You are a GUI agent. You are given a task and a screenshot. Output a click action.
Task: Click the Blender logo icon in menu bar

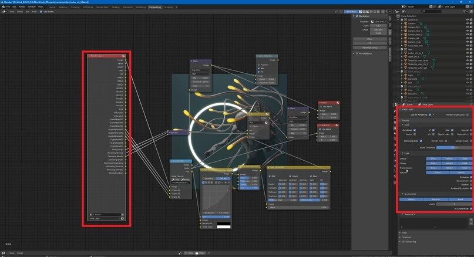(3, 6)
